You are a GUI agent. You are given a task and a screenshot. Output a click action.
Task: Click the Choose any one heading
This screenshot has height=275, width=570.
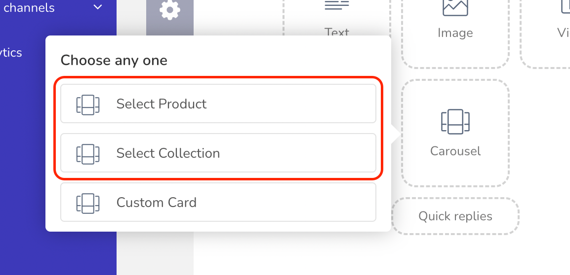click(114, 60)
